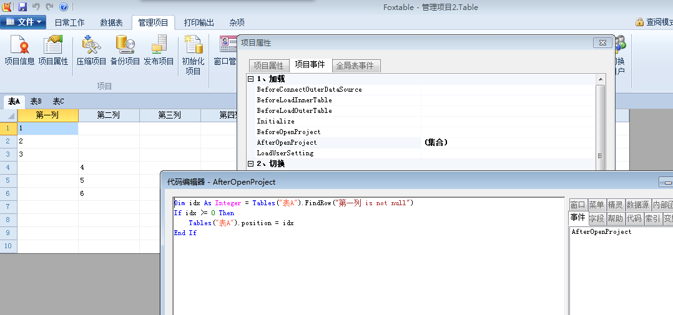Select BeforeLoadOuterTable event row
The width and height of the screenshot is (673, 315).
tap(422, 110)
